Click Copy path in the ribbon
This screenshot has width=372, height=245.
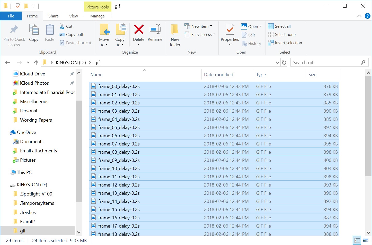[72, 34]
